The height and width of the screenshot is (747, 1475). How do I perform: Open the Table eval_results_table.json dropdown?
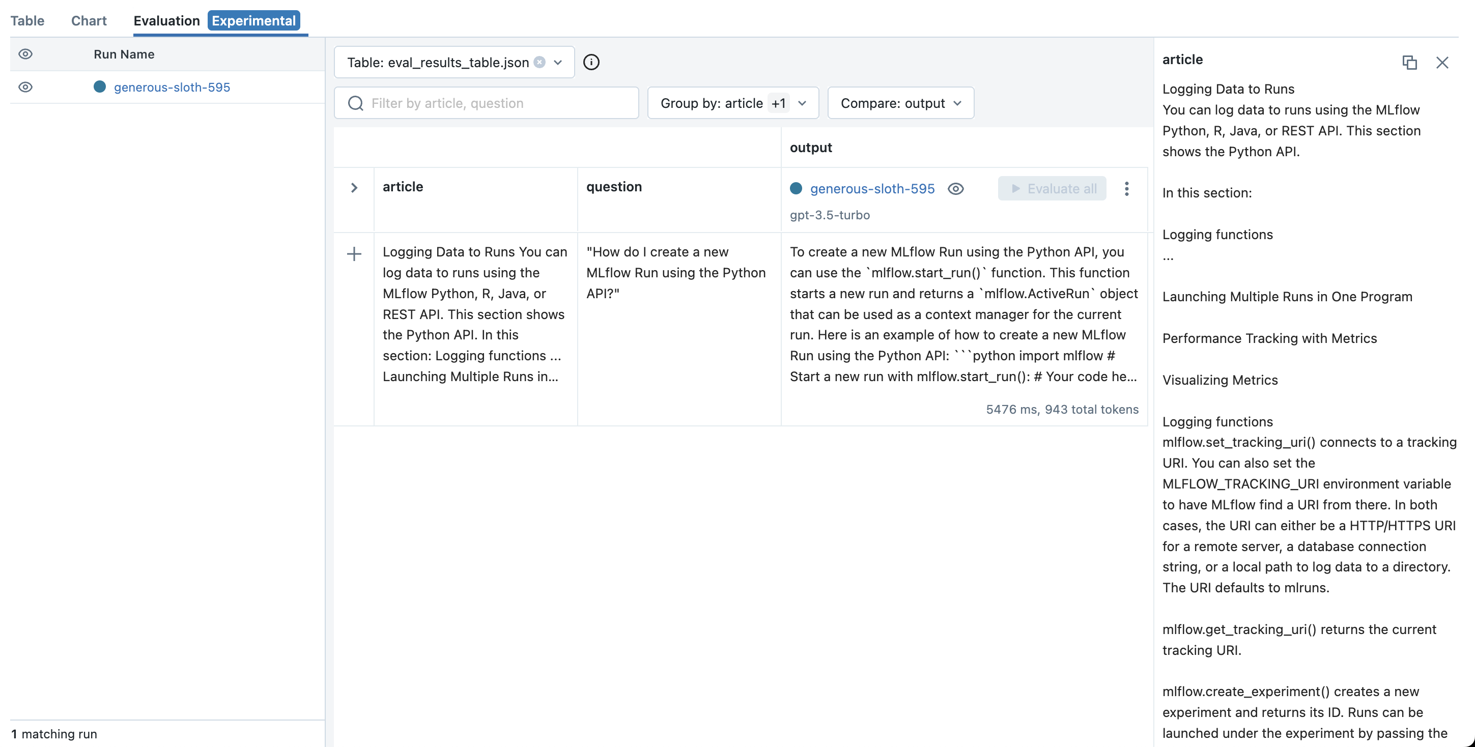[x=557, y=62]
